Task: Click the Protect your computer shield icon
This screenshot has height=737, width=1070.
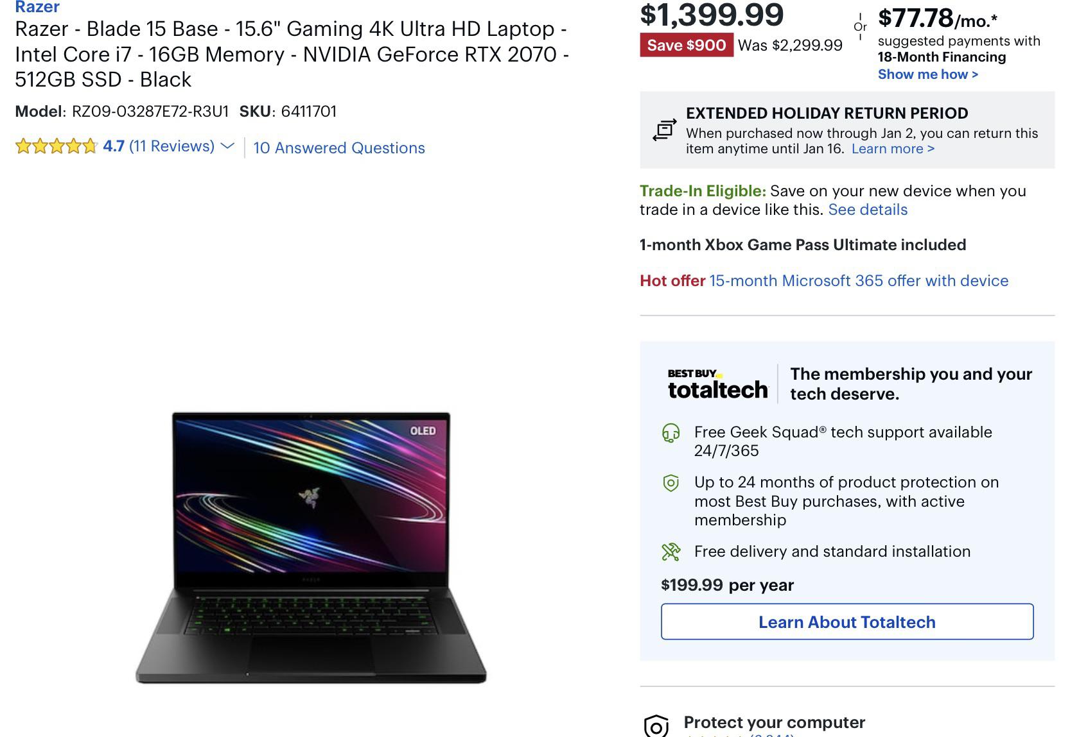Action: pos(656,725)
